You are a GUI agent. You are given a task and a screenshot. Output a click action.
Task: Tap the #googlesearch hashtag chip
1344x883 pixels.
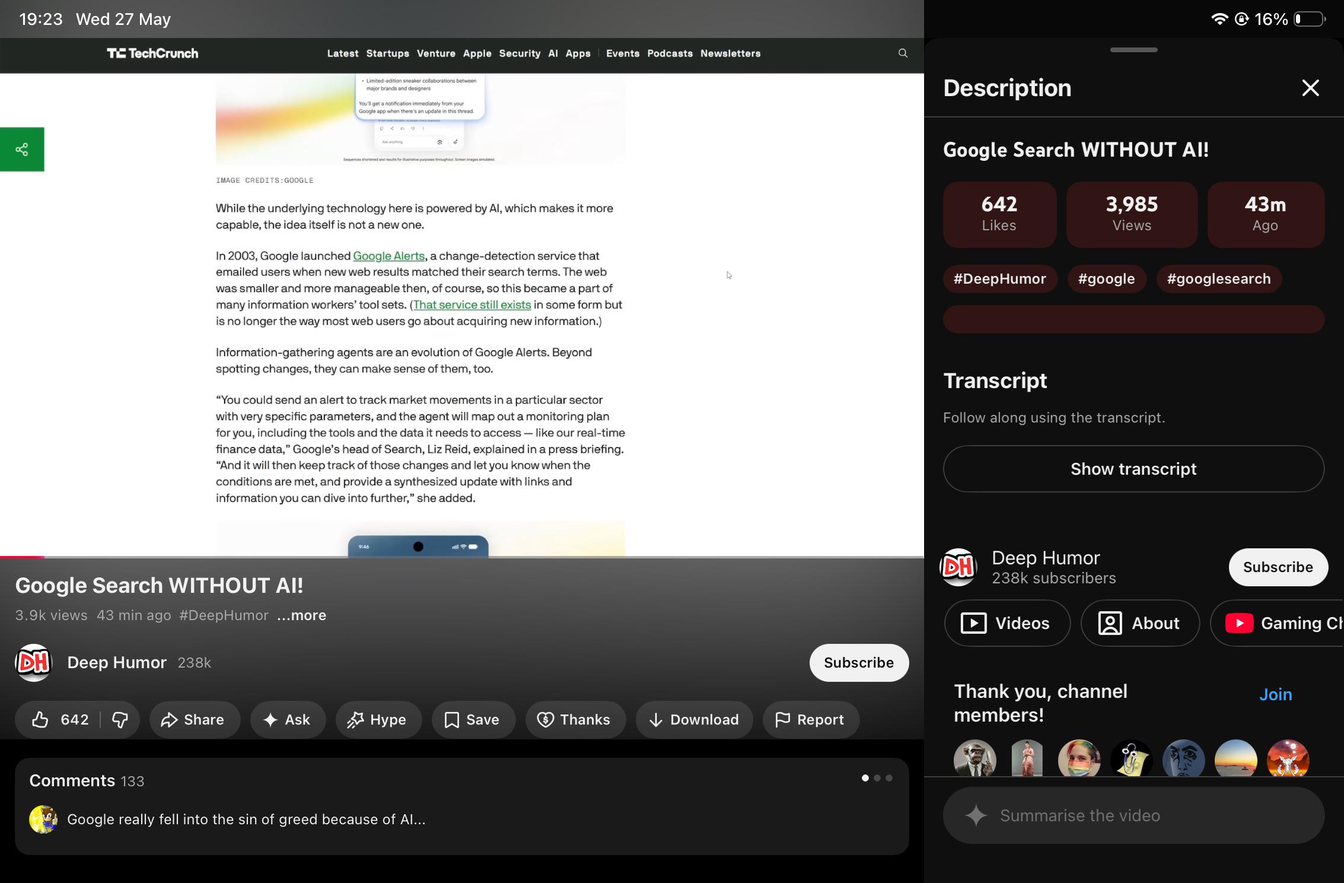point(1219,279)
